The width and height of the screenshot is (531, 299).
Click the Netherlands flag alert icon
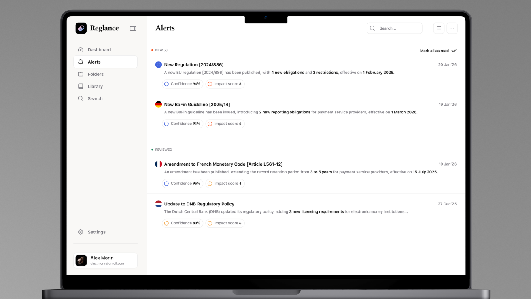(x=159, y=204)
